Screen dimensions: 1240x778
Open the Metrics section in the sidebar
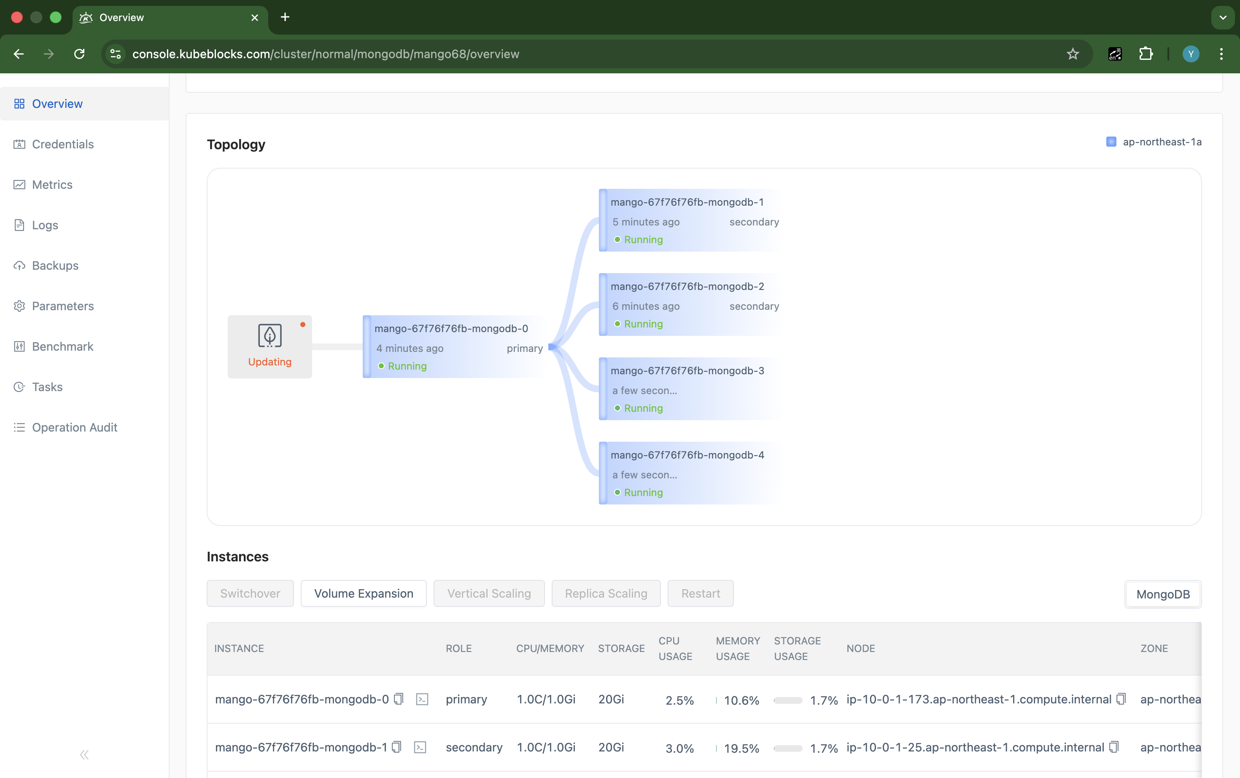pos(51,184)
